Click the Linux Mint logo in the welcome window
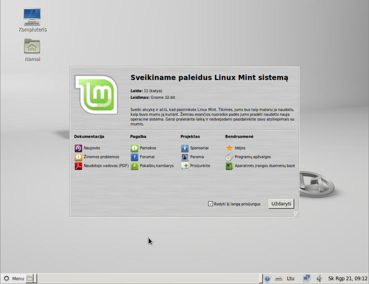The image size is (369, 284). tap(96, 94)
